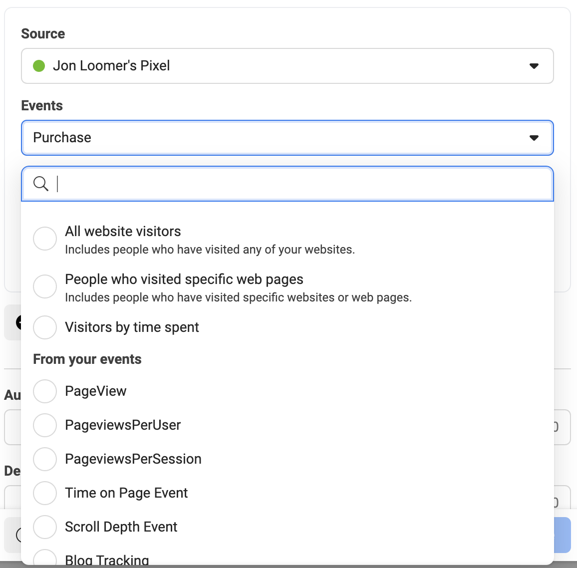Image resolution: width=577 pixels, height=568 pixels.
Task: Click the Time on Page Event label
Action: point(126,493)
